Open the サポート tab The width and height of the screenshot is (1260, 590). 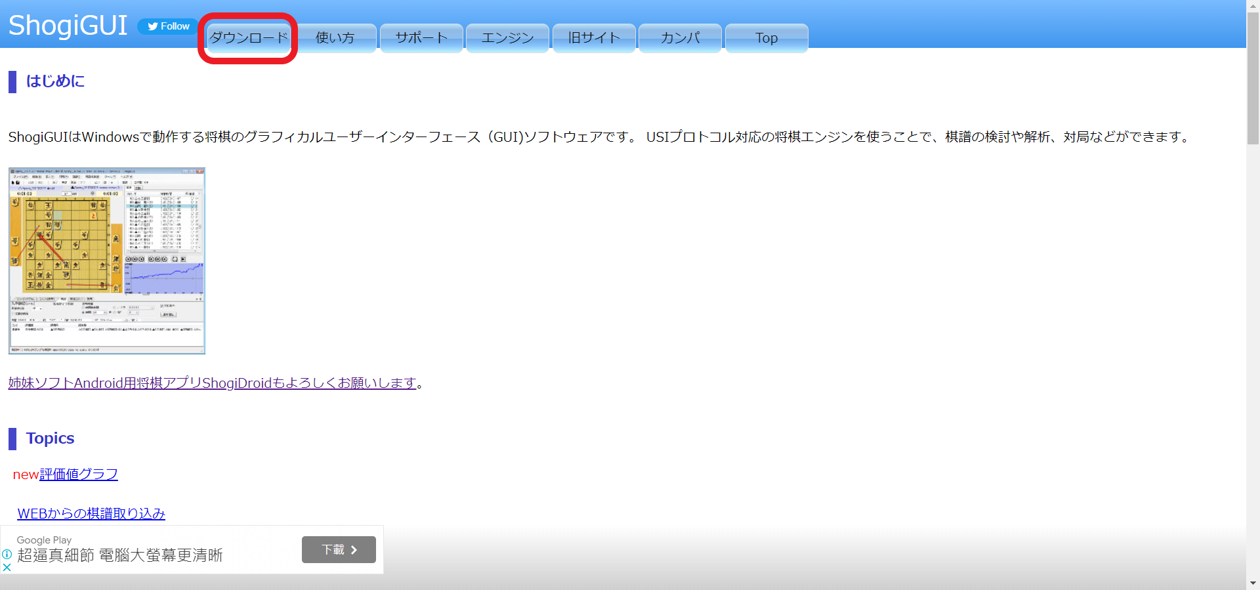click(x=421, y=38)
